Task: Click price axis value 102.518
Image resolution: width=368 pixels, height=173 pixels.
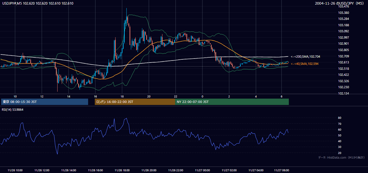Action: click(344, 69)
